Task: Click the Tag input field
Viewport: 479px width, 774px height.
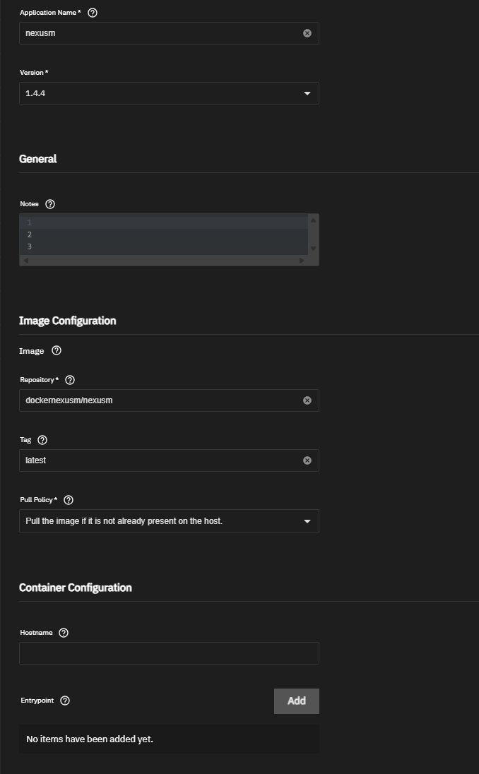Action: [169, 460]
